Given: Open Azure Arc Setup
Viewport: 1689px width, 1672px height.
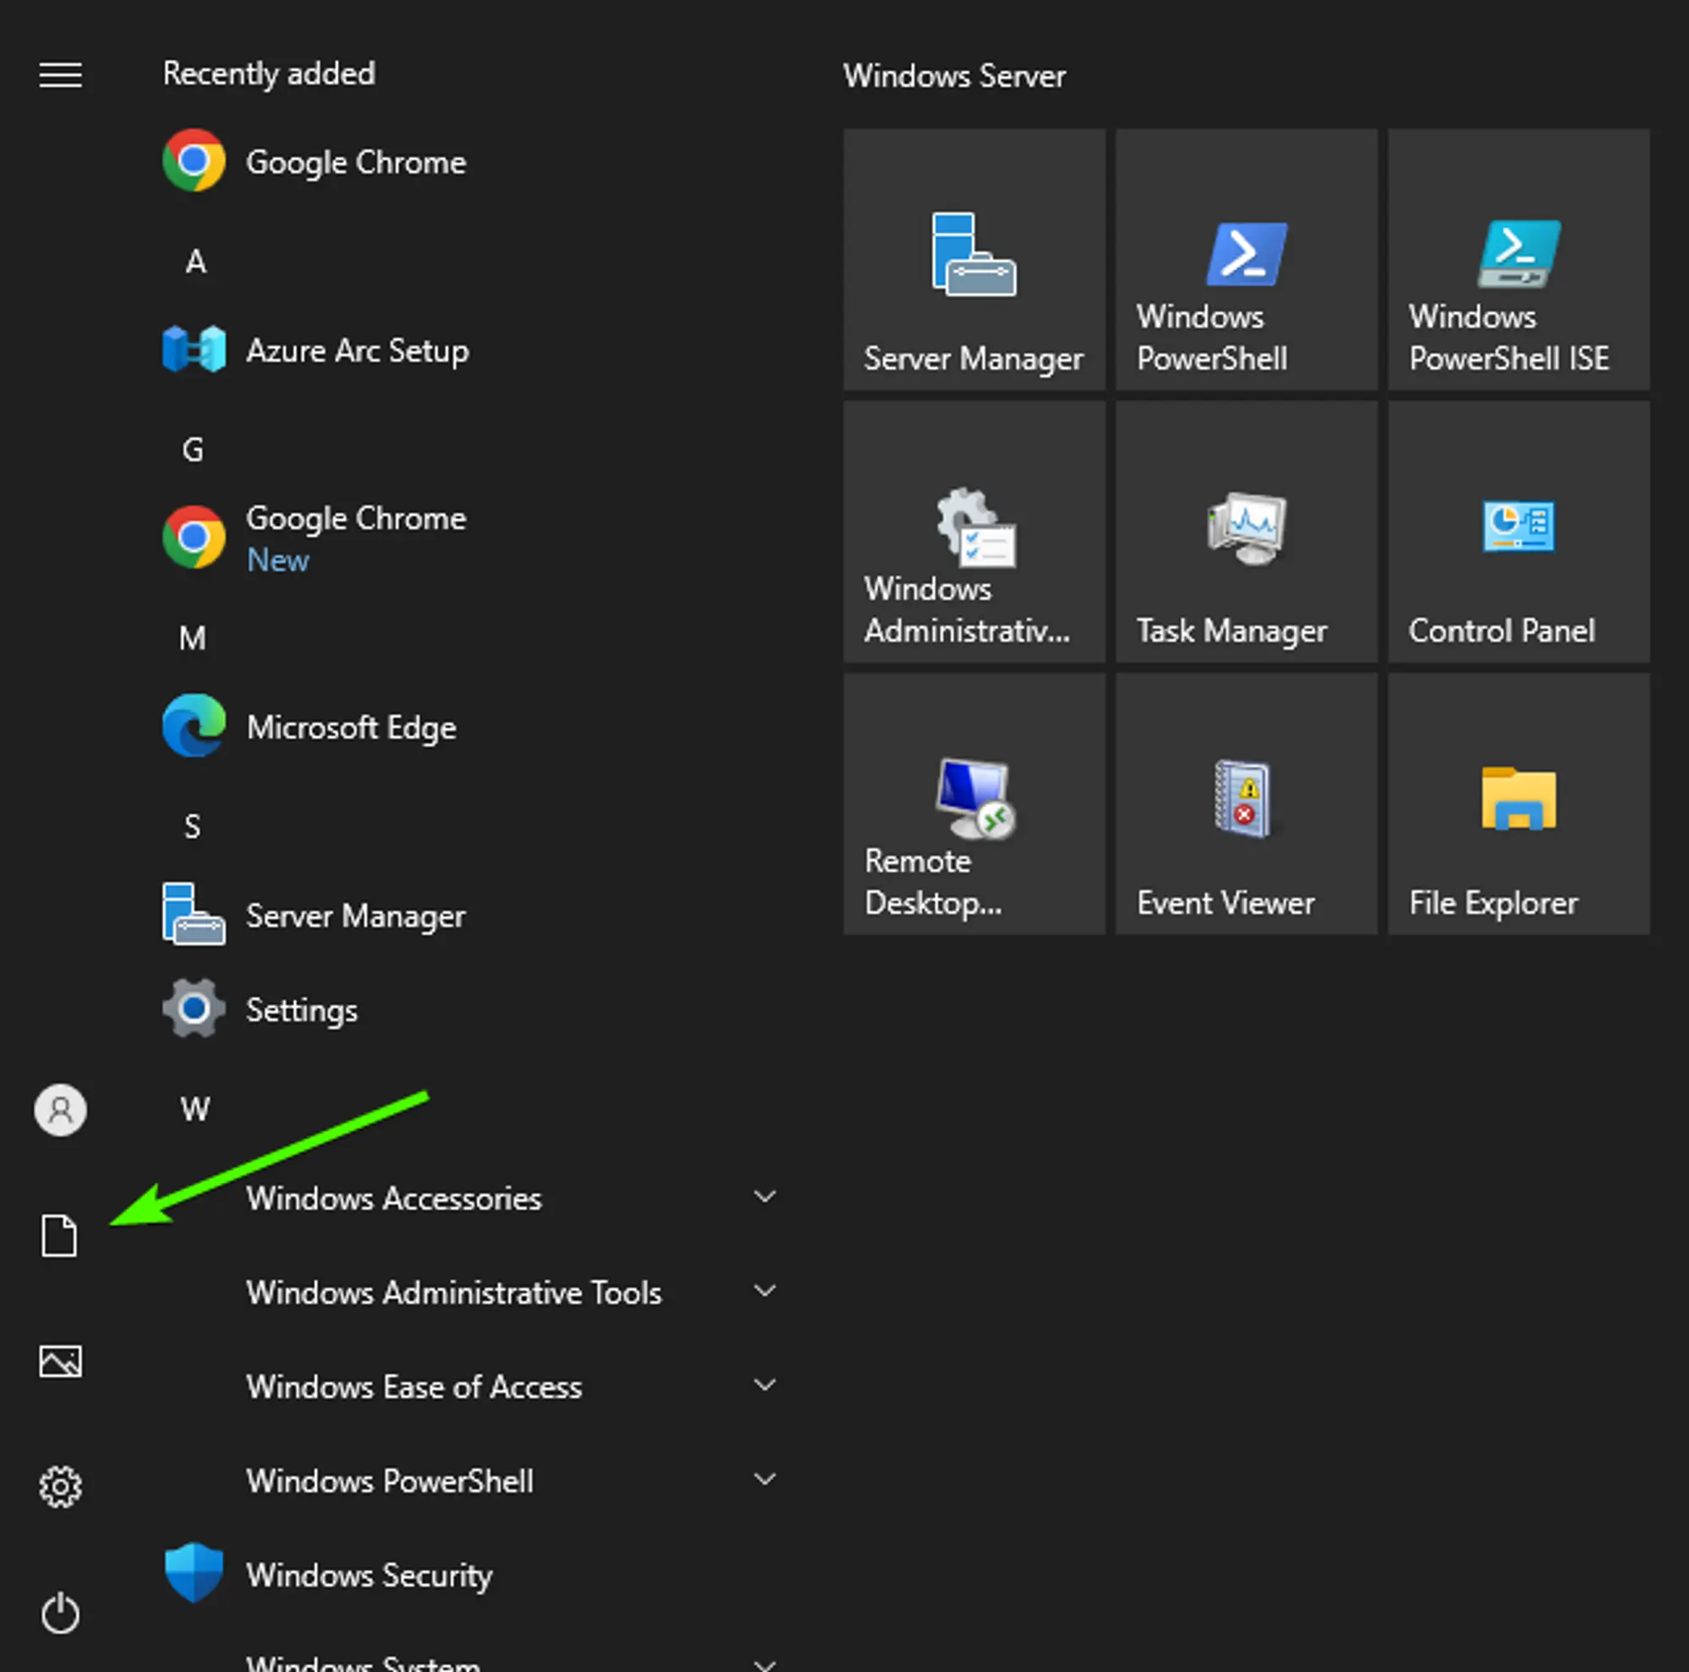Looking at the screenshot, I should click(x=356, y=350).
